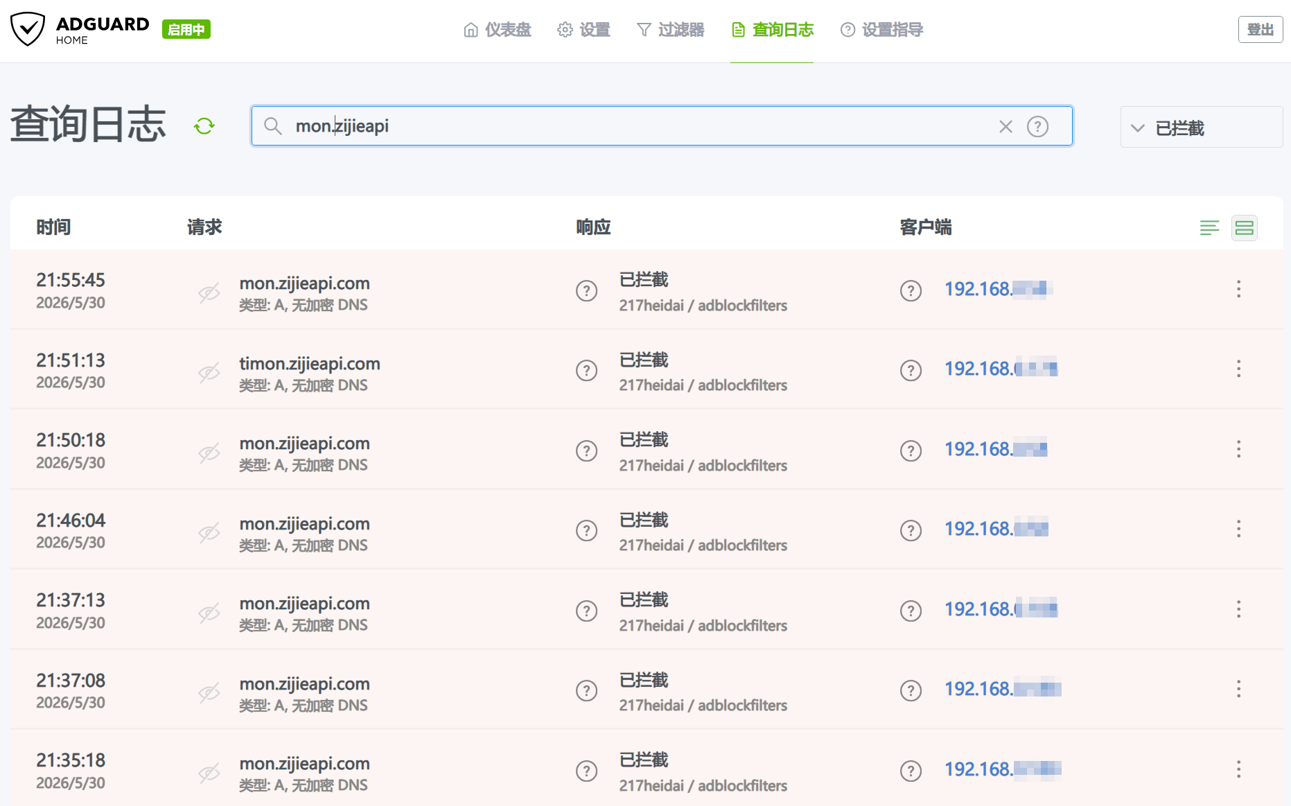Open the 过滤器 filters menu
Screen dimensions: 1291x806
tap(670, 30)
